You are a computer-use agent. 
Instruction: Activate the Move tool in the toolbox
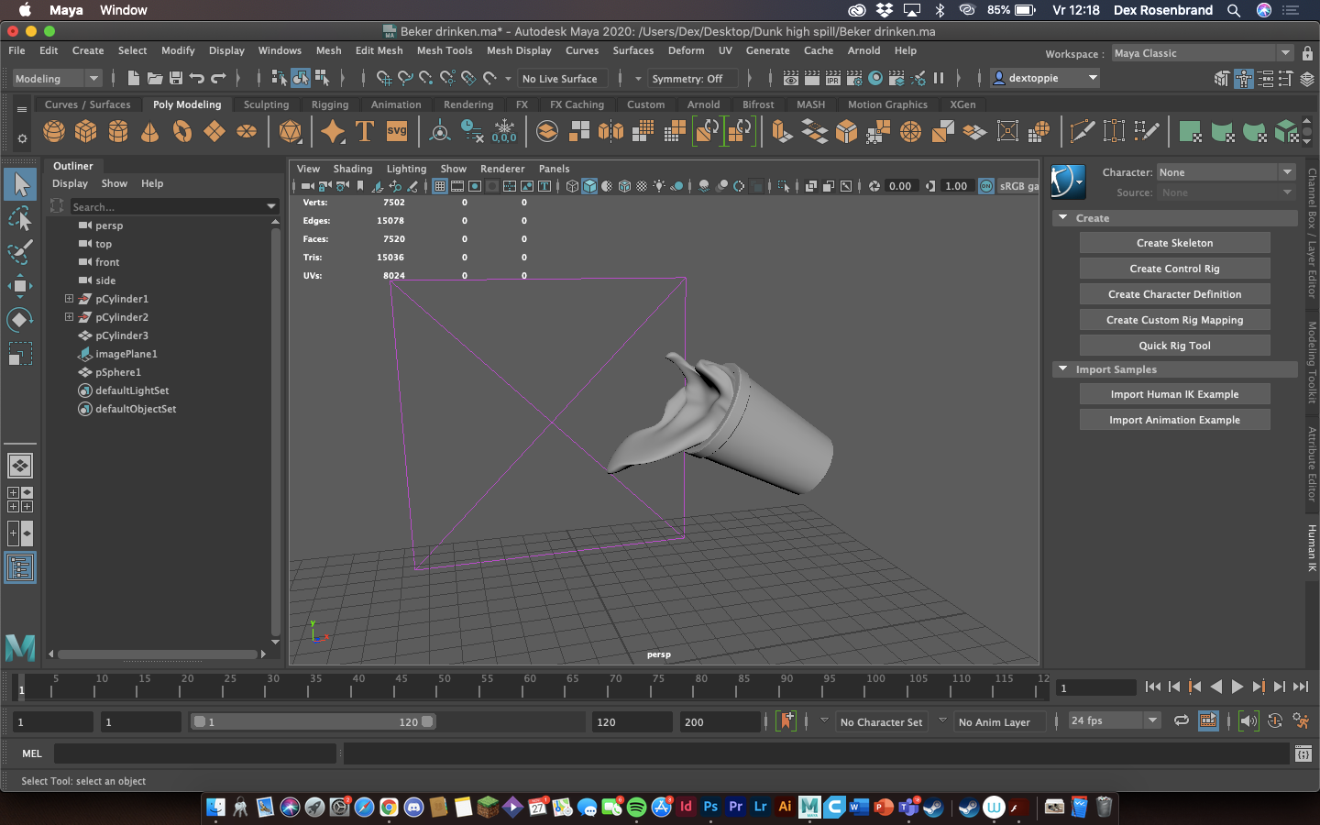pos(20,286)
